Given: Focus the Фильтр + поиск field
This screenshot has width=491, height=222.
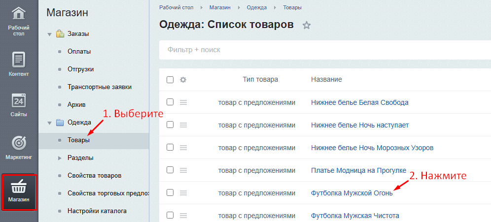Looking at the screenshot, I should (325, 50).
